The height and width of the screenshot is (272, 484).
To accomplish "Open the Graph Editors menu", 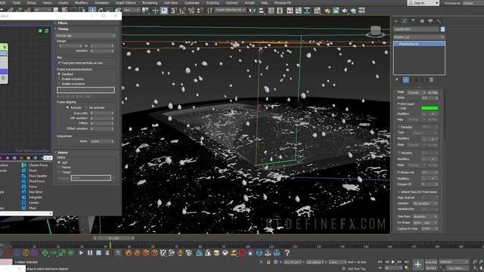I will click(x=126, y=2).
